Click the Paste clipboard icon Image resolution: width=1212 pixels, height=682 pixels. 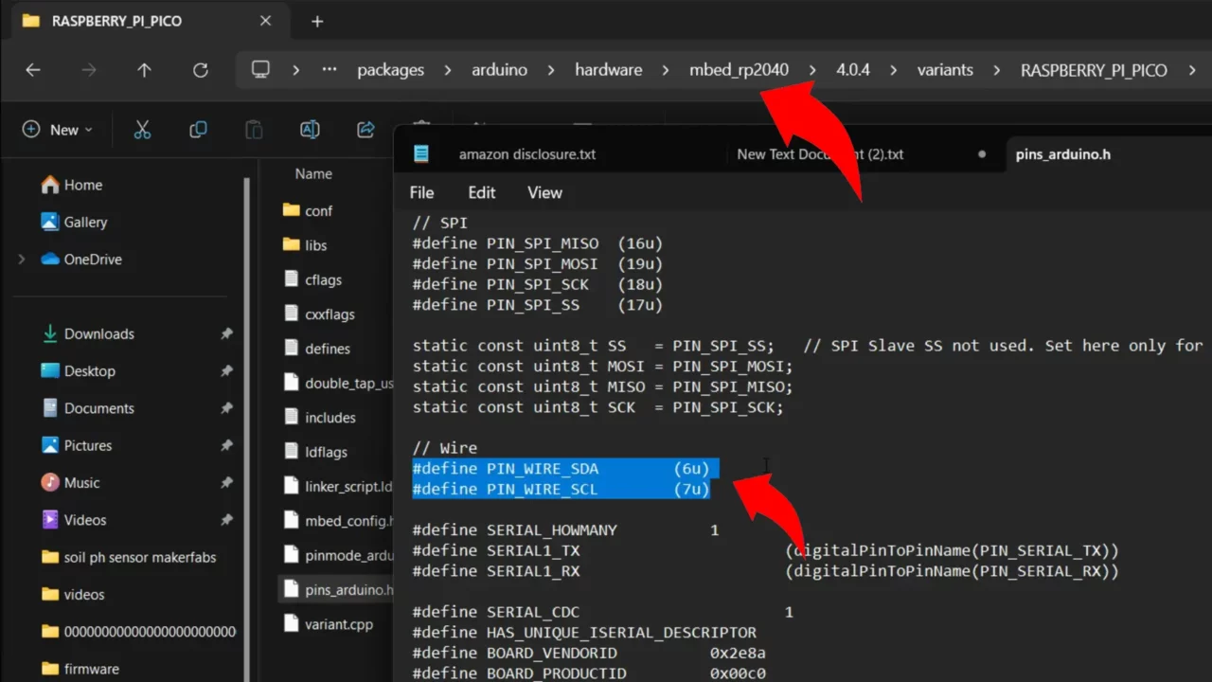pos(254,130)
